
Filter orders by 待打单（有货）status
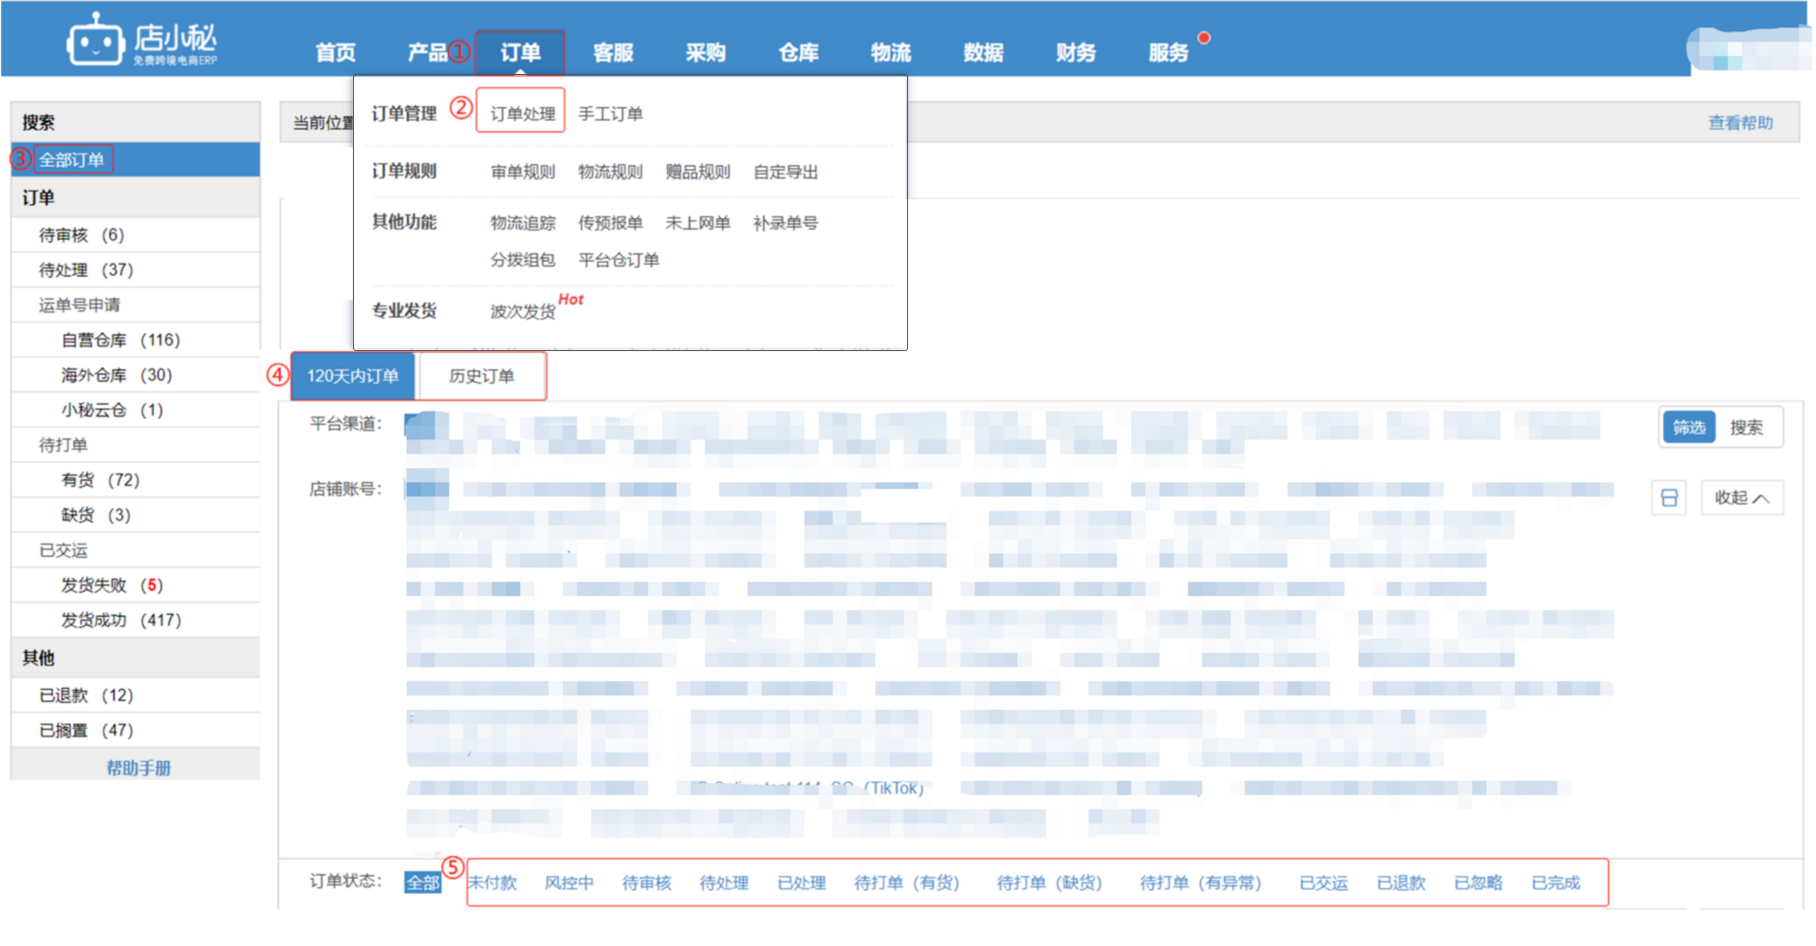(907, 882)
